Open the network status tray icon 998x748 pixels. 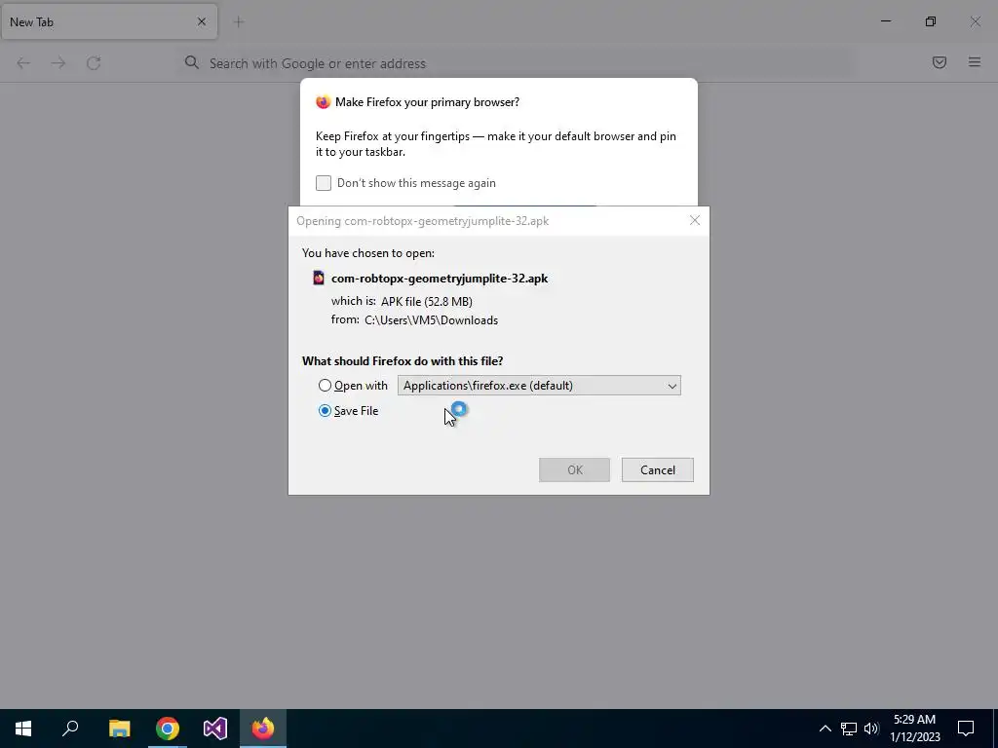click(x=849, y=729)
